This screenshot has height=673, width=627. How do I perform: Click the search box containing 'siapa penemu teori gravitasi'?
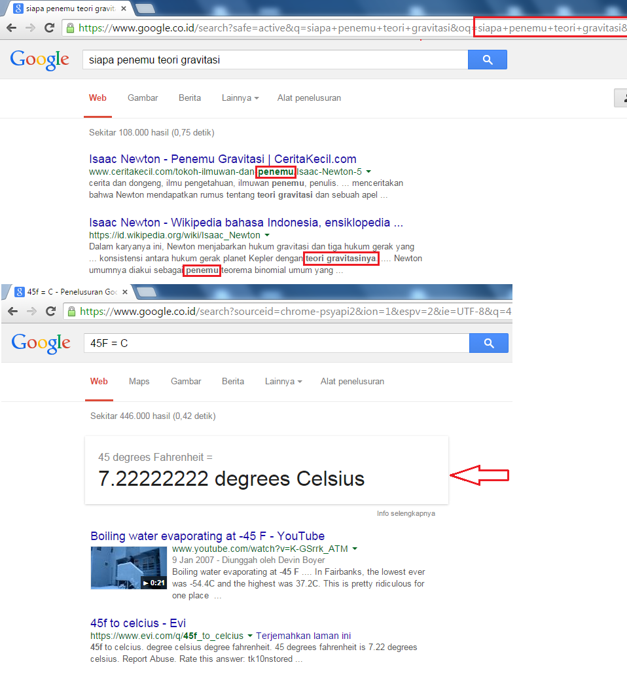tap(275, 60)
